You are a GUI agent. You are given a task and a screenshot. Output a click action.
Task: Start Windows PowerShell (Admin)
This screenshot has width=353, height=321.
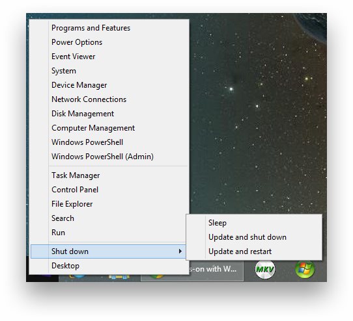click(x=109, y=157)
